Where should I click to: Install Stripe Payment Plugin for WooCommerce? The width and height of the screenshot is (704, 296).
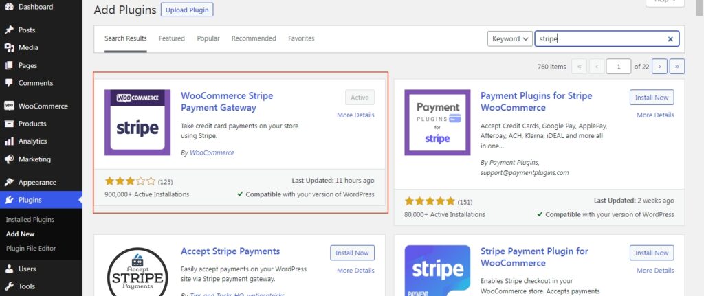pos(652,253)
